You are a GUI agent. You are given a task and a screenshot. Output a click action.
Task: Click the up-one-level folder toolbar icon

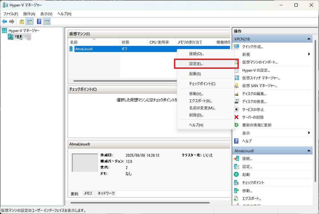(x=22, y=22)
